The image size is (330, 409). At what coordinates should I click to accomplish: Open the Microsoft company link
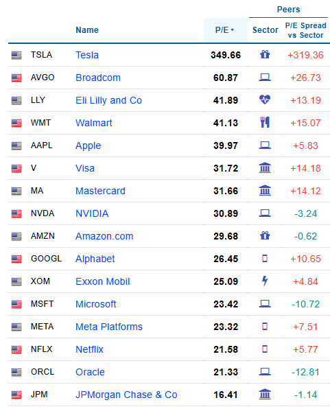pyautogui.click(x=96, y=304)
